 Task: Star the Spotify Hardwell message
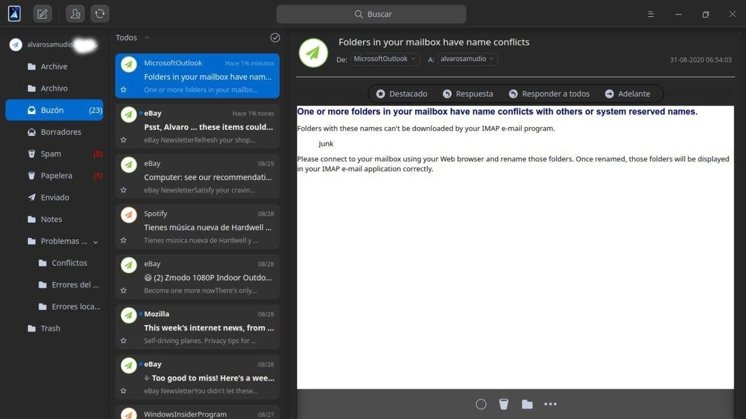click(x=124, y=240)
